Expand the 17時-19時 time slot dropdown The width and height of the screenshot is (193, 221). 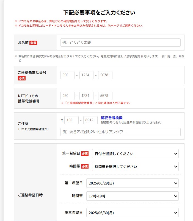tap(132, 196)
